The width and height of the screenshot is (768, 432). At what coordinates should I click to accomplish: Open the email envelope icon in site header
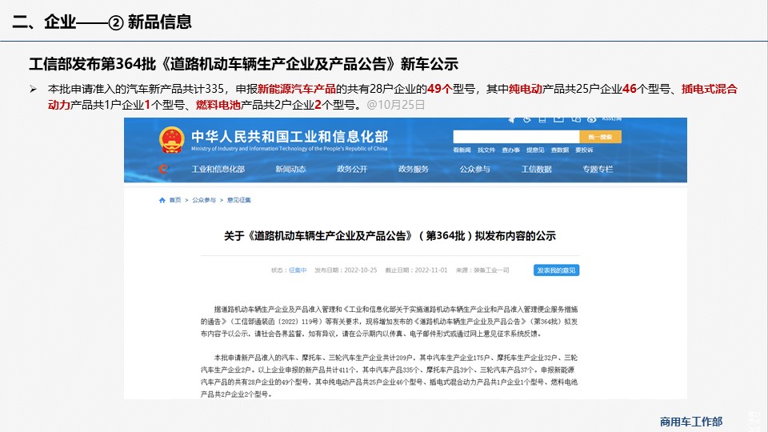pyautogui.click(x=558, y=119)
